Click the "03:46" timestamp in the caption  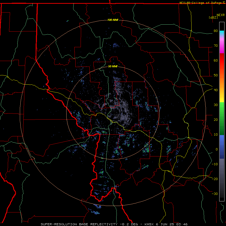point(182,224)
